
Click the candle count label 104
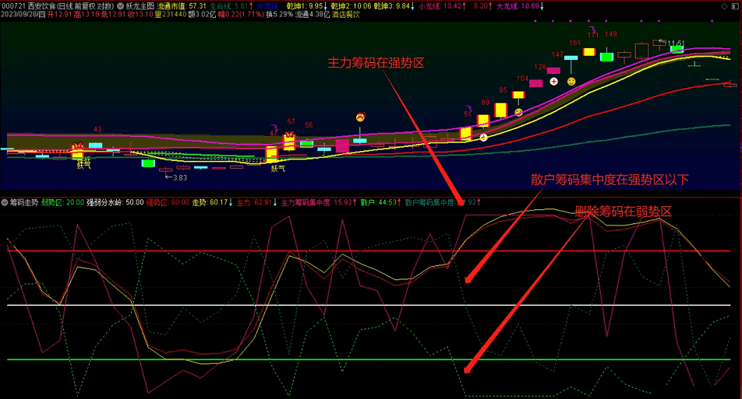pyautogui.click(x=522, y=79)
